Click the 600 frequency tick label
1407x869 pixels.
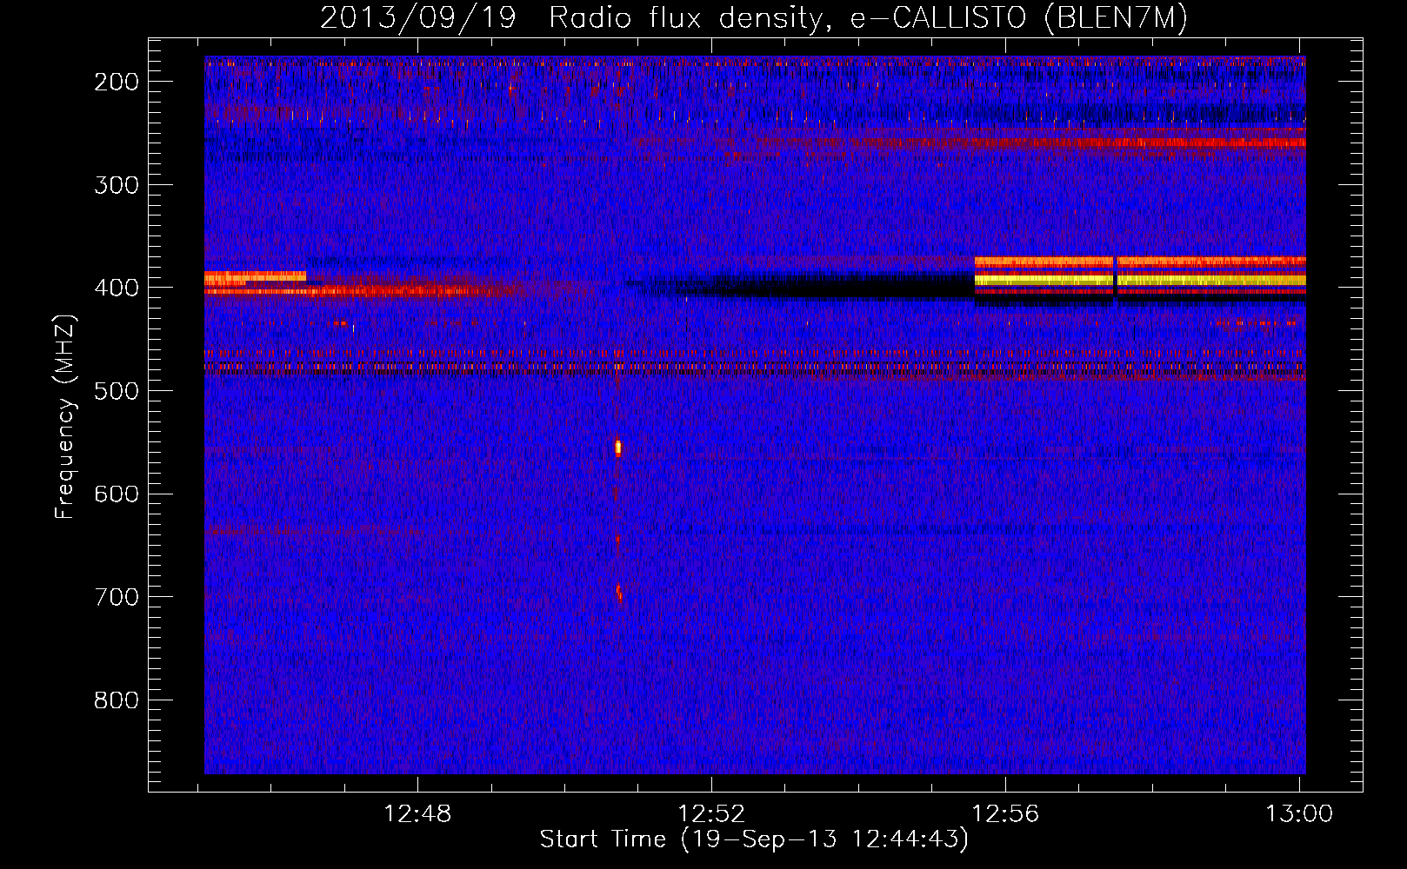click(x=116, y=494)
